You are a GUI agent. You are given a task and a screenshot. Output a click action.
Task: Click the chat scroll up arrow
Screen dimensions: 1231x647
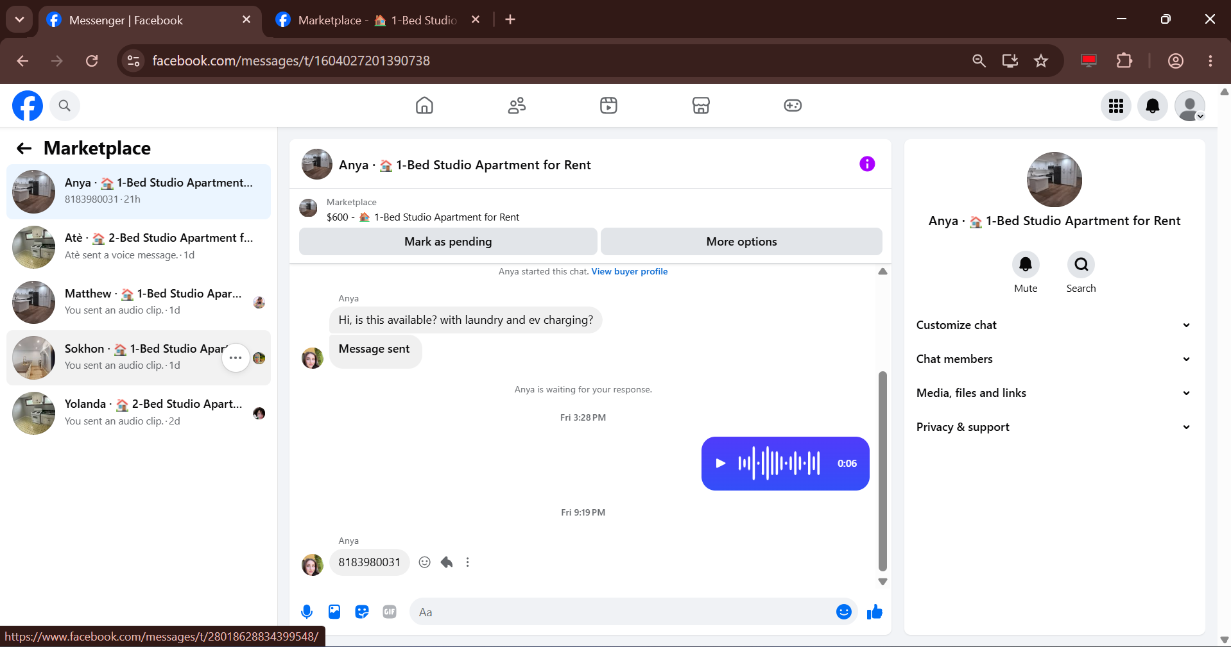coord(882,271)
